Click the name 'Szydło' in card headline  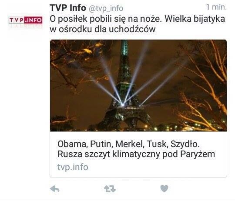[x=185, y=144]
